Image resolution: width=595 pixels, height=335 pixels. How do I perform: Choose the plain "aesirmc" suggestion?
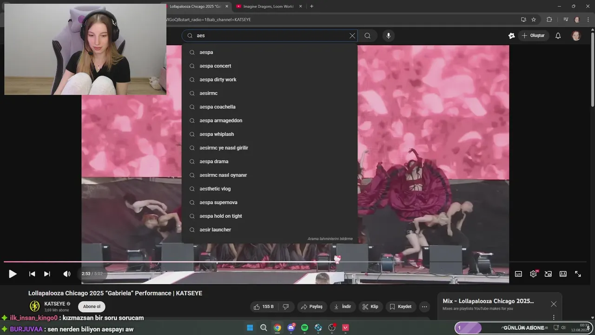pos(270,93)
